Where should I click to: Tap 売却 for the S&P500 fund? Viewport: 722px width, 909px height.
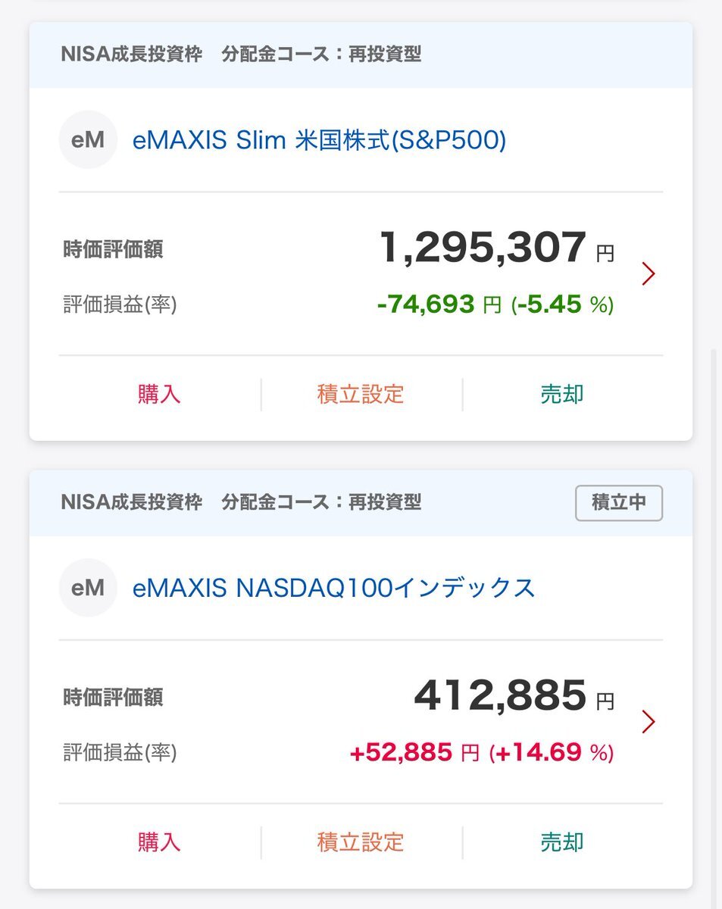point(562,394)
